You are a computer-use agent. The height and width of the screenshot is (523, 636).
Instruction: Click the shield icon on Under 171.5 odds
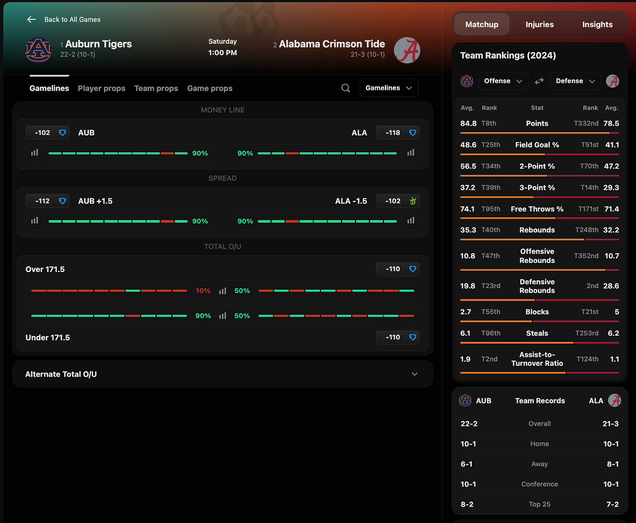point(412,337)
